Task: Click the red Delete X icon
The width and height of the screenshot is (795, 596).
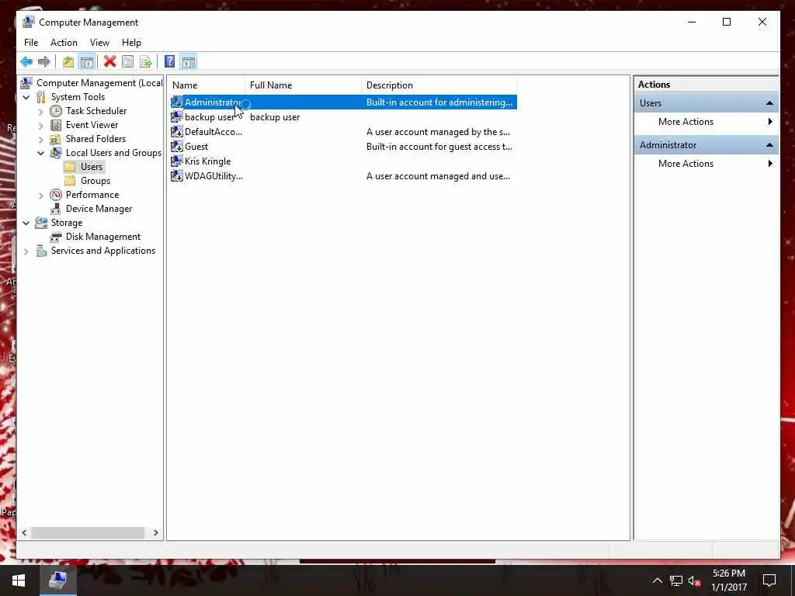Action: pyautogui.click(x=109, y=62)
